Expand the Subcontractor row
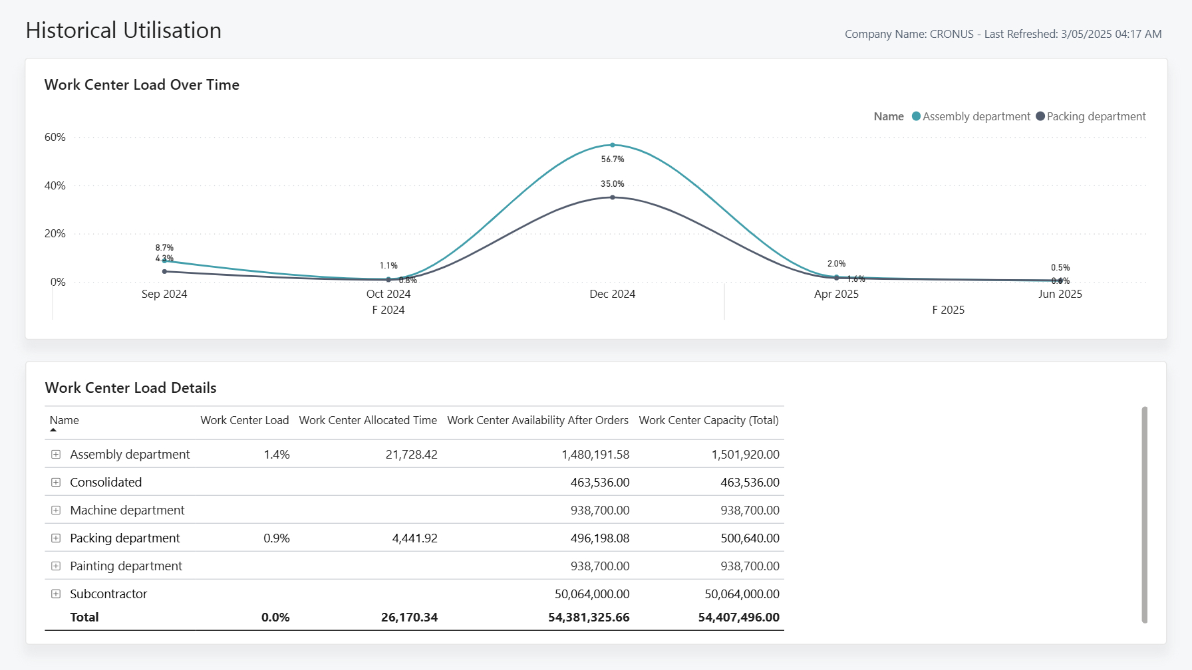This screenshot has height=670, width=1192. point(56,594)
